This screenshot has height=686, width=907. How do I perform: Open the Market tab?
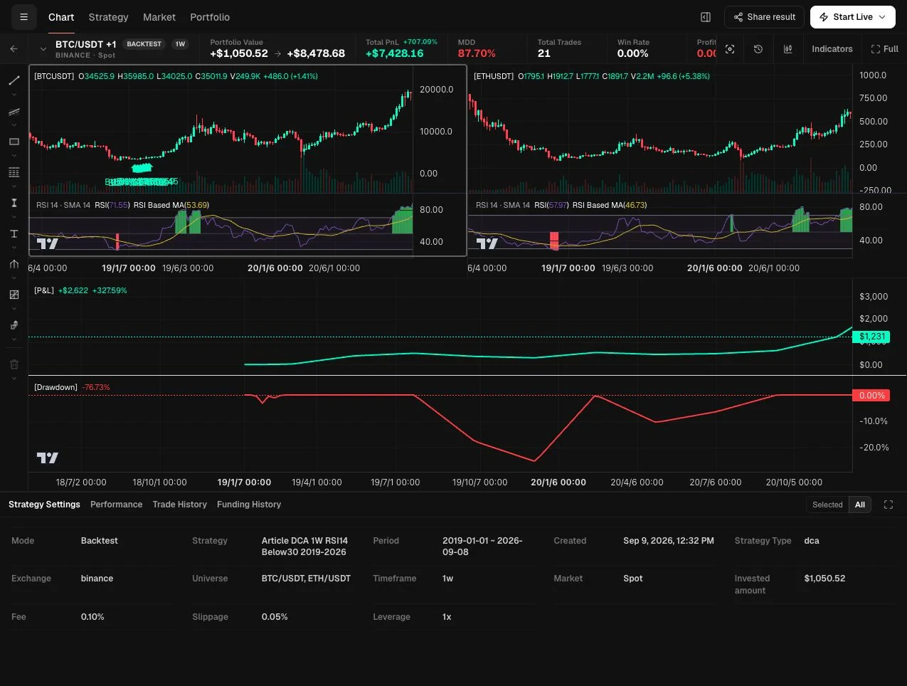159,17
